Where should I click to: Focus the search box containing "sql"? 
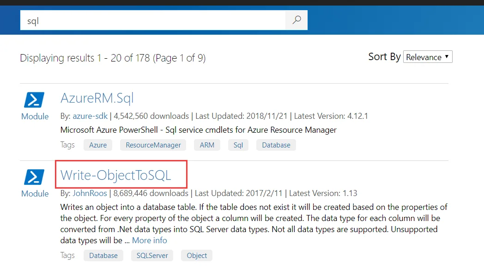[x=153, y=20]
